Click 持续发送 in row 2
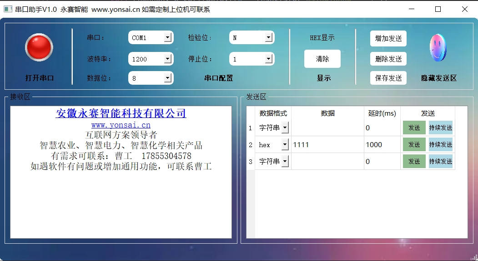This screenshot has height=261, width=478. coord(440,145)
